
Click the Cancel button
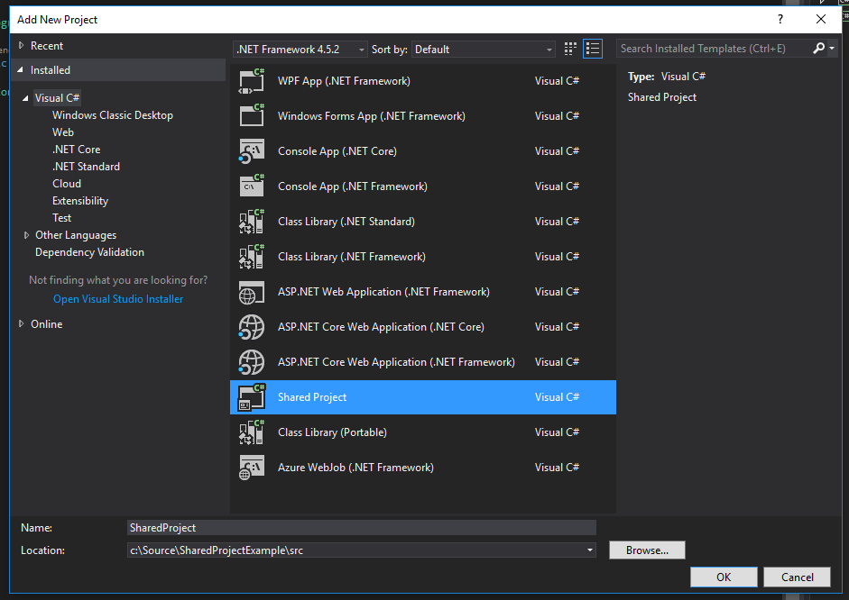click(797, 577)
